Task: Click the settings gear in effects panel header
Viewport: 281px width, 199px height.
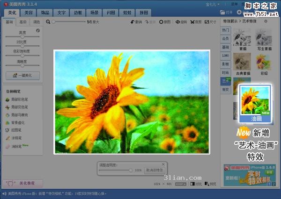Action: pos(266,21)
